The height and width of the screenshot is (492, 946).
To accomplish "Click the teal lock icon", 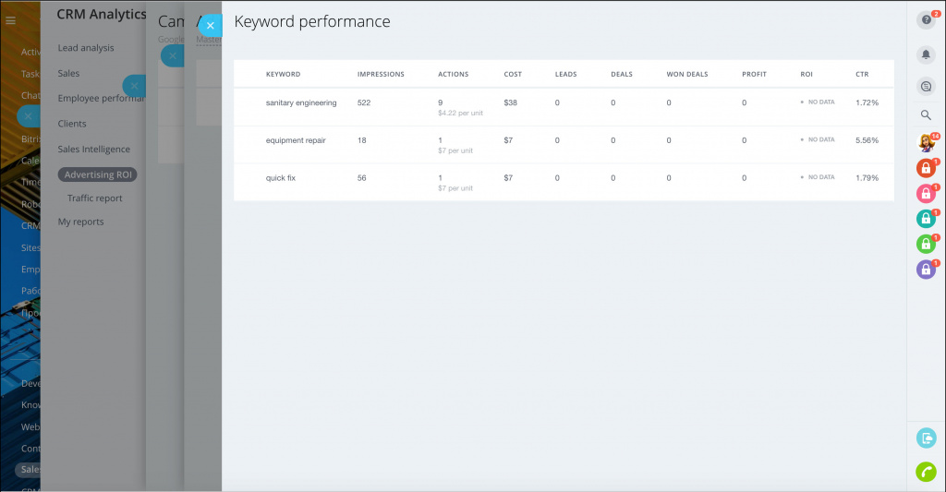I will 926,219.
